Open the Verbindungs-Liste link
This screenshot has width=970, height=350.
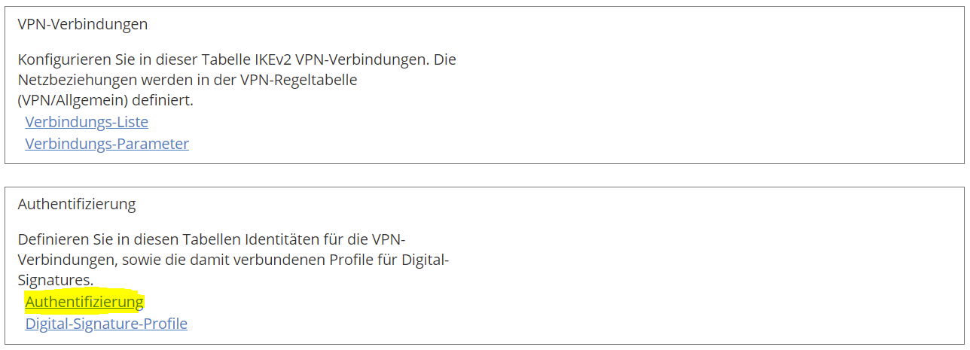[87, 122]
